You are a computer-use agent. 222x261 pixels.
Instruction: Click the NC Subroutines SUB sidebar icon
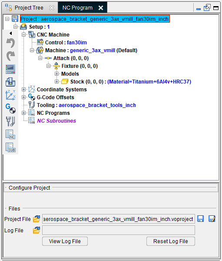coord(10,147)
